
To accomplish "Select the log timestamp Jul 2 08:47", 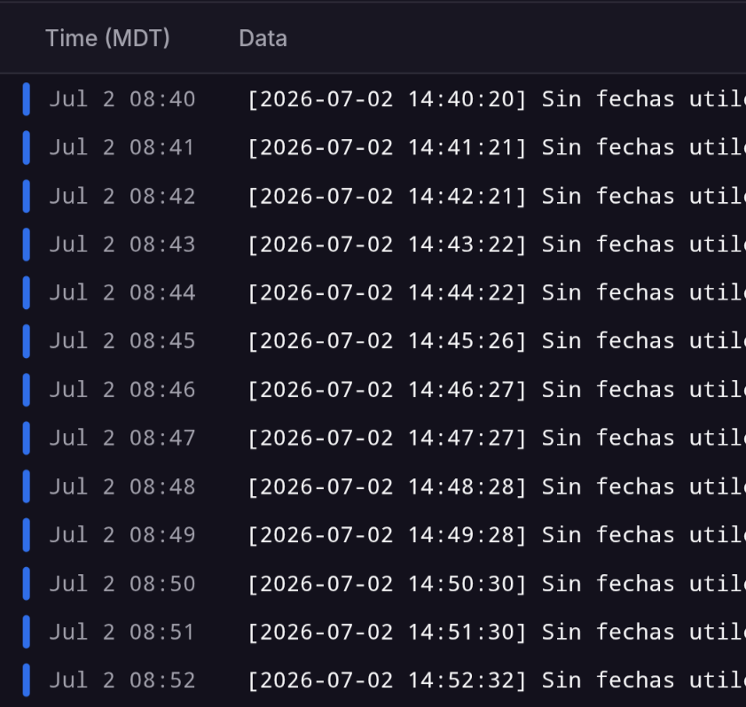I will [x=122, y=438].
